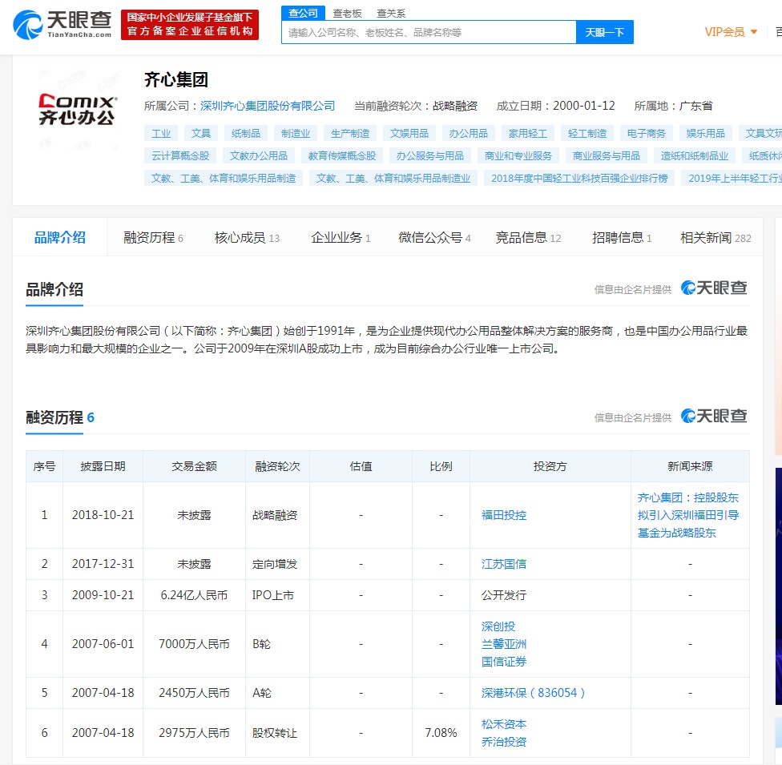Click the 投资方 column header
782x765 pixels.
[x=550, y=466]
